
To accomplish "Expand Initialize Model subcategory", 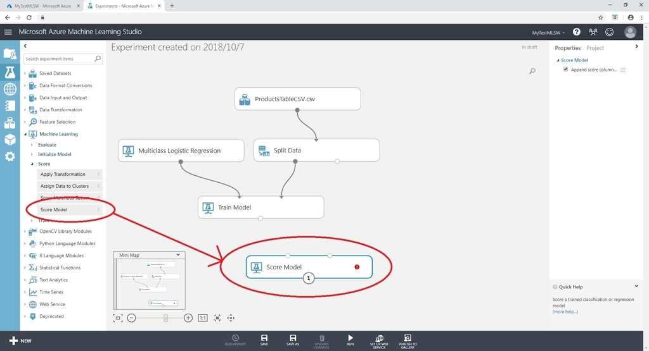I will tap(32, 154).
